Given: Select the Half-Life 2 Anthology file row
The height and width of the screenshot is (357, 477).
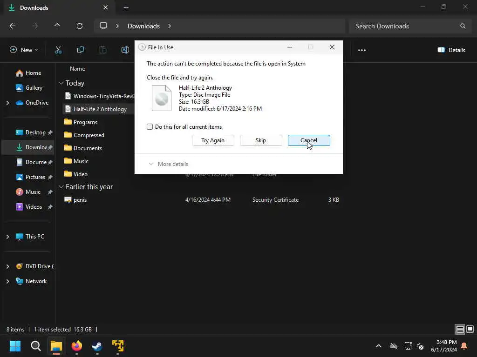Looking at the screenshot, I should 99,109.
